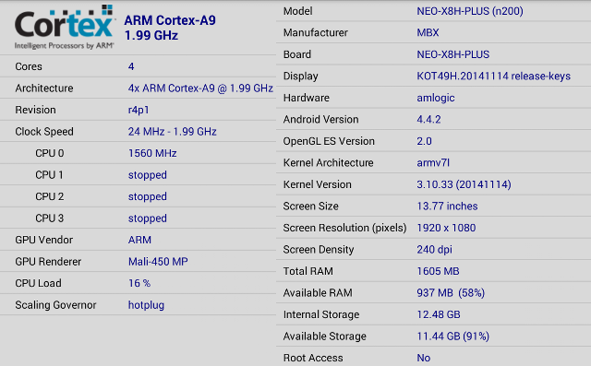This screenshot has height=366, width=591.
Task: Select the CPU 0 1560 MHz entry
Action: 138,153
